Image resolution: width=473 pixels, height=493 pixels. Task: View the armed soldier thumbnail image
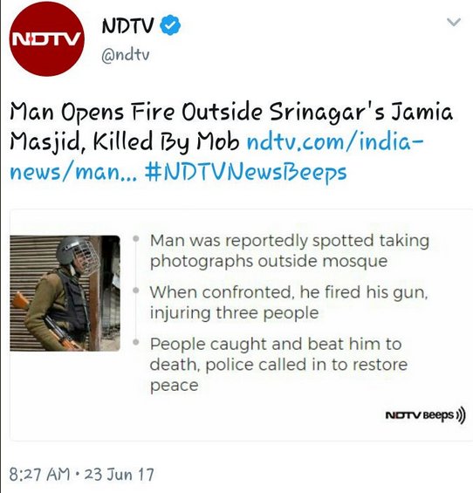tap(65, 293)
